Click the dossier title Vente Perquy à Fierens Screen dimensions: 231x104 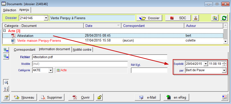[x=92, y=18]
